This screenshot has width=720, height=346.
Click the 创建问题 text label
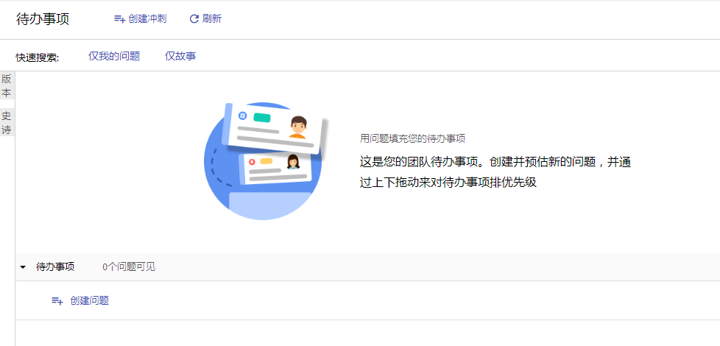pyautogui.click(x=90, y=301)
